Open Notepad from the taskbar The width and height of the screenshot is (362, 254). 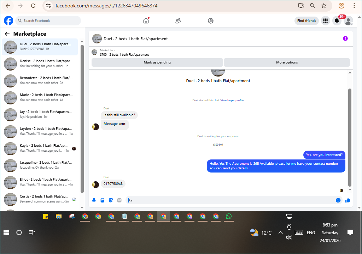124,217
